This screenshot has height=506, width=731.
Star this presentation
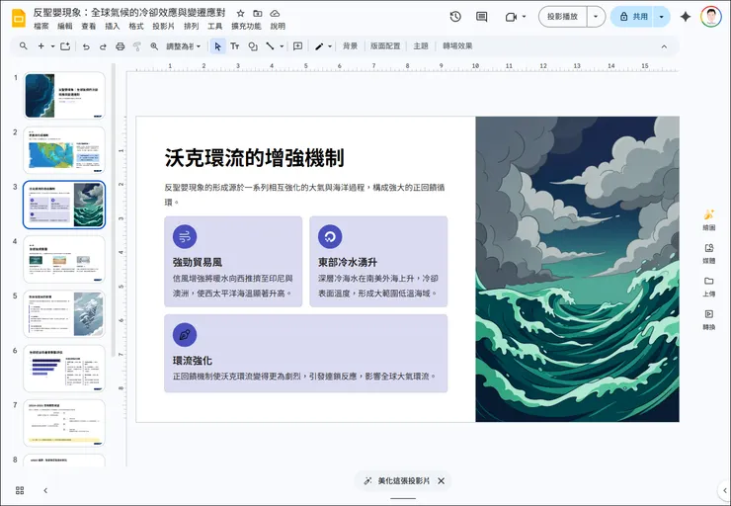pyautogui.click(x=241, y=14)
